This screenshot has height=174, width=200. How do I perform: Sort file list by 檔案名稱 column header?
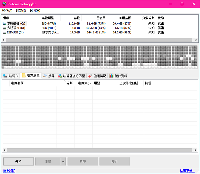pos(33,83)
